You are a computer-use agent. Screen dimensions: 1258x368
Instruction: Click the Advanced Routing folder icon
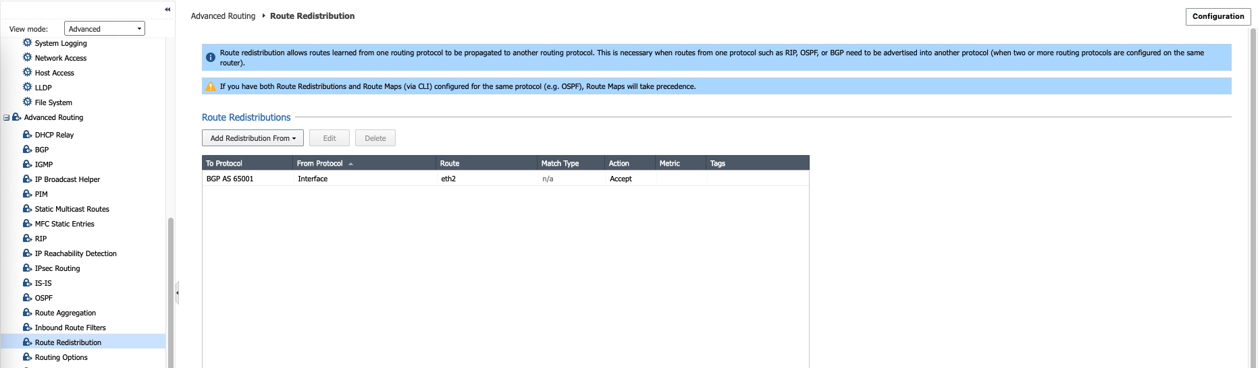click(17, 117)
